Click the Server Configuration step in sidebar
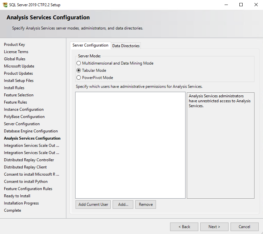263x234 pixels. [22, 124]
